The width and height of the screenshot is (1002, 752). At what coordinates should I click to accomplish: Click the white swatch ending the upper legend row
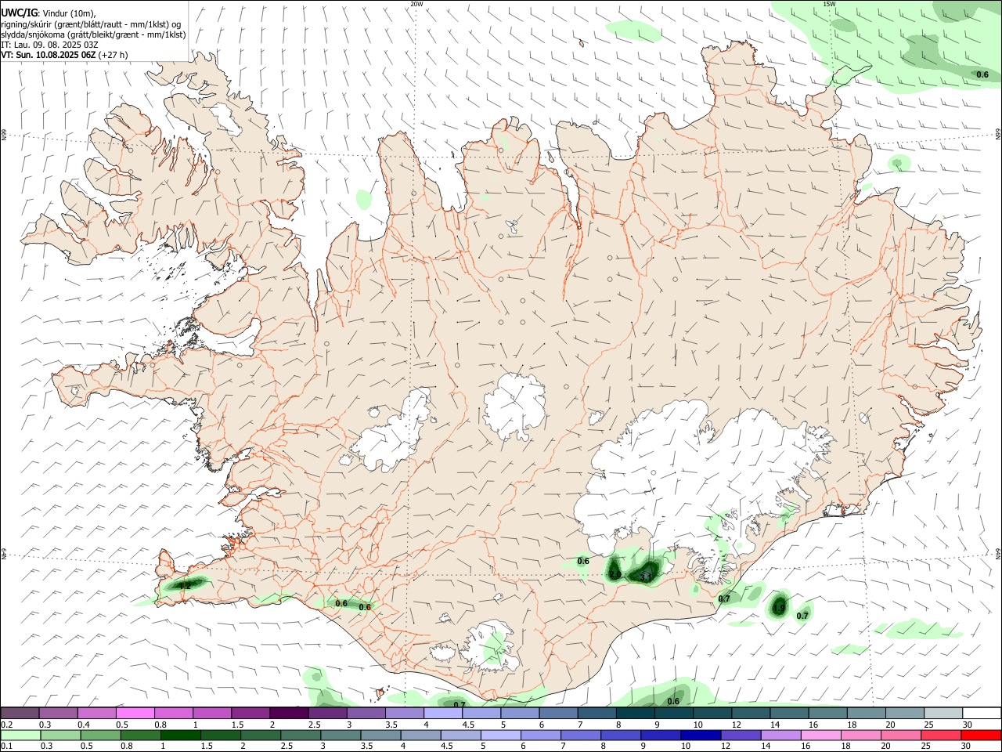coord(982,713)
